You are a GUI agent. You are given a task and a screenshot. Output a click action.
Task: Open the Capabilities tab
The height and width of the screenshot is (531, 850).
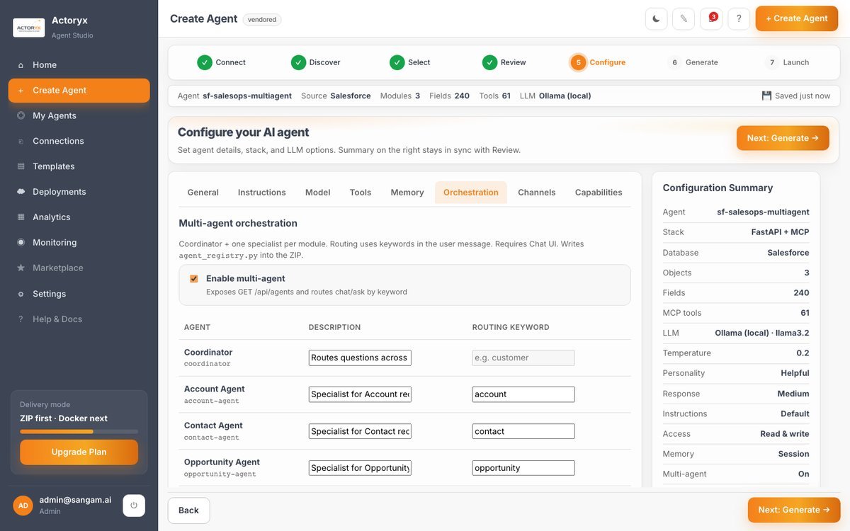pyautogui.click(x=599, y=193)
